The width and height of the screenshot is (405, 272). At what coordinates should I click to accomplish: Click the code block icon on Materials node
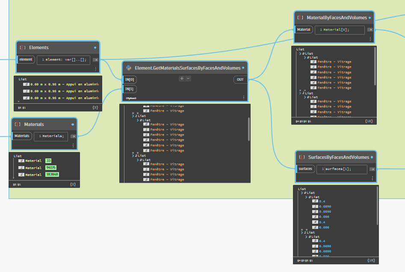tap(18, 124)
